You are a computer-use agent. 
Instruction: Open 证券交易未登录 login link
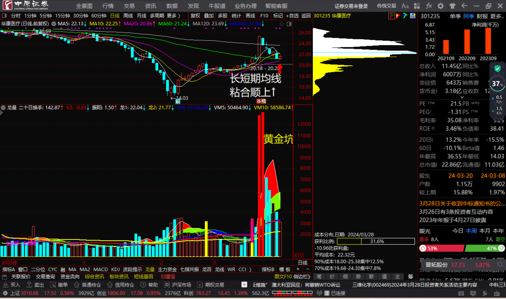pyautogui.click(x=351, y=6)
